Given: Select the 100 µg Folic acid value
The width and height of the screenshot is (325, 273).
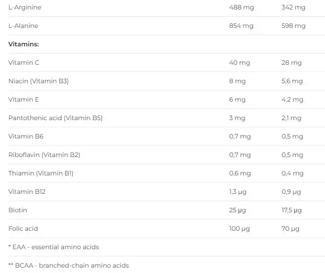Looking at the screenshot, I should [x=240, y=229].
